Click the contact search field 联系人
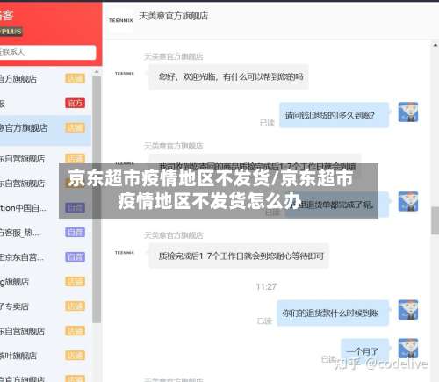Image resolution: width=439 pixels, height=382 pixels. pos(47,53)
